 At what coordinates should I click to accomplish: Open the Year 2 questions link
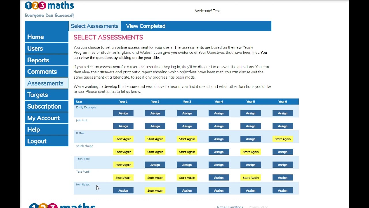pyautogui.click(x=155, y=101)
